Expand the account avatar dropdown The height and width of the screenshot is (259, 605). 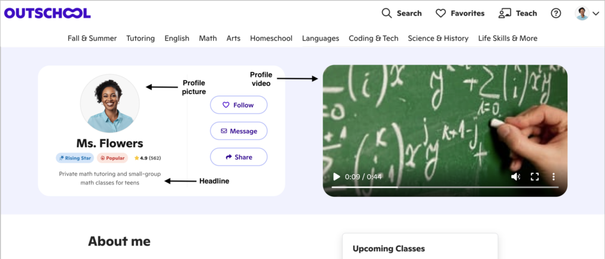pos(587,13)
